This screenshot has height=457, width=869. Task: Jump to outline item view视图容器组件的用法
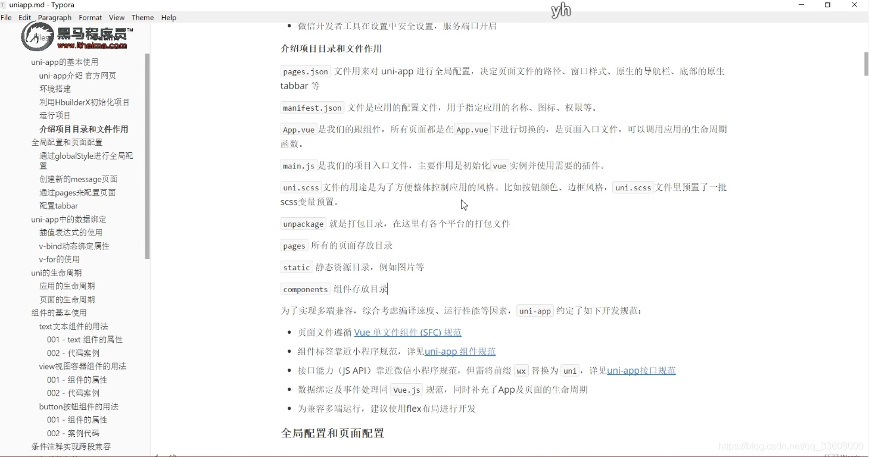click(x=83, y=367)
